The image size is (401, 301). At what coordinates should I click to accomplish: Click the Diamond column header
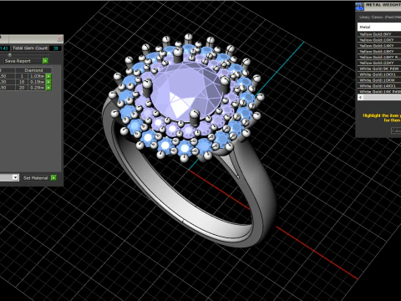point(33,70)
